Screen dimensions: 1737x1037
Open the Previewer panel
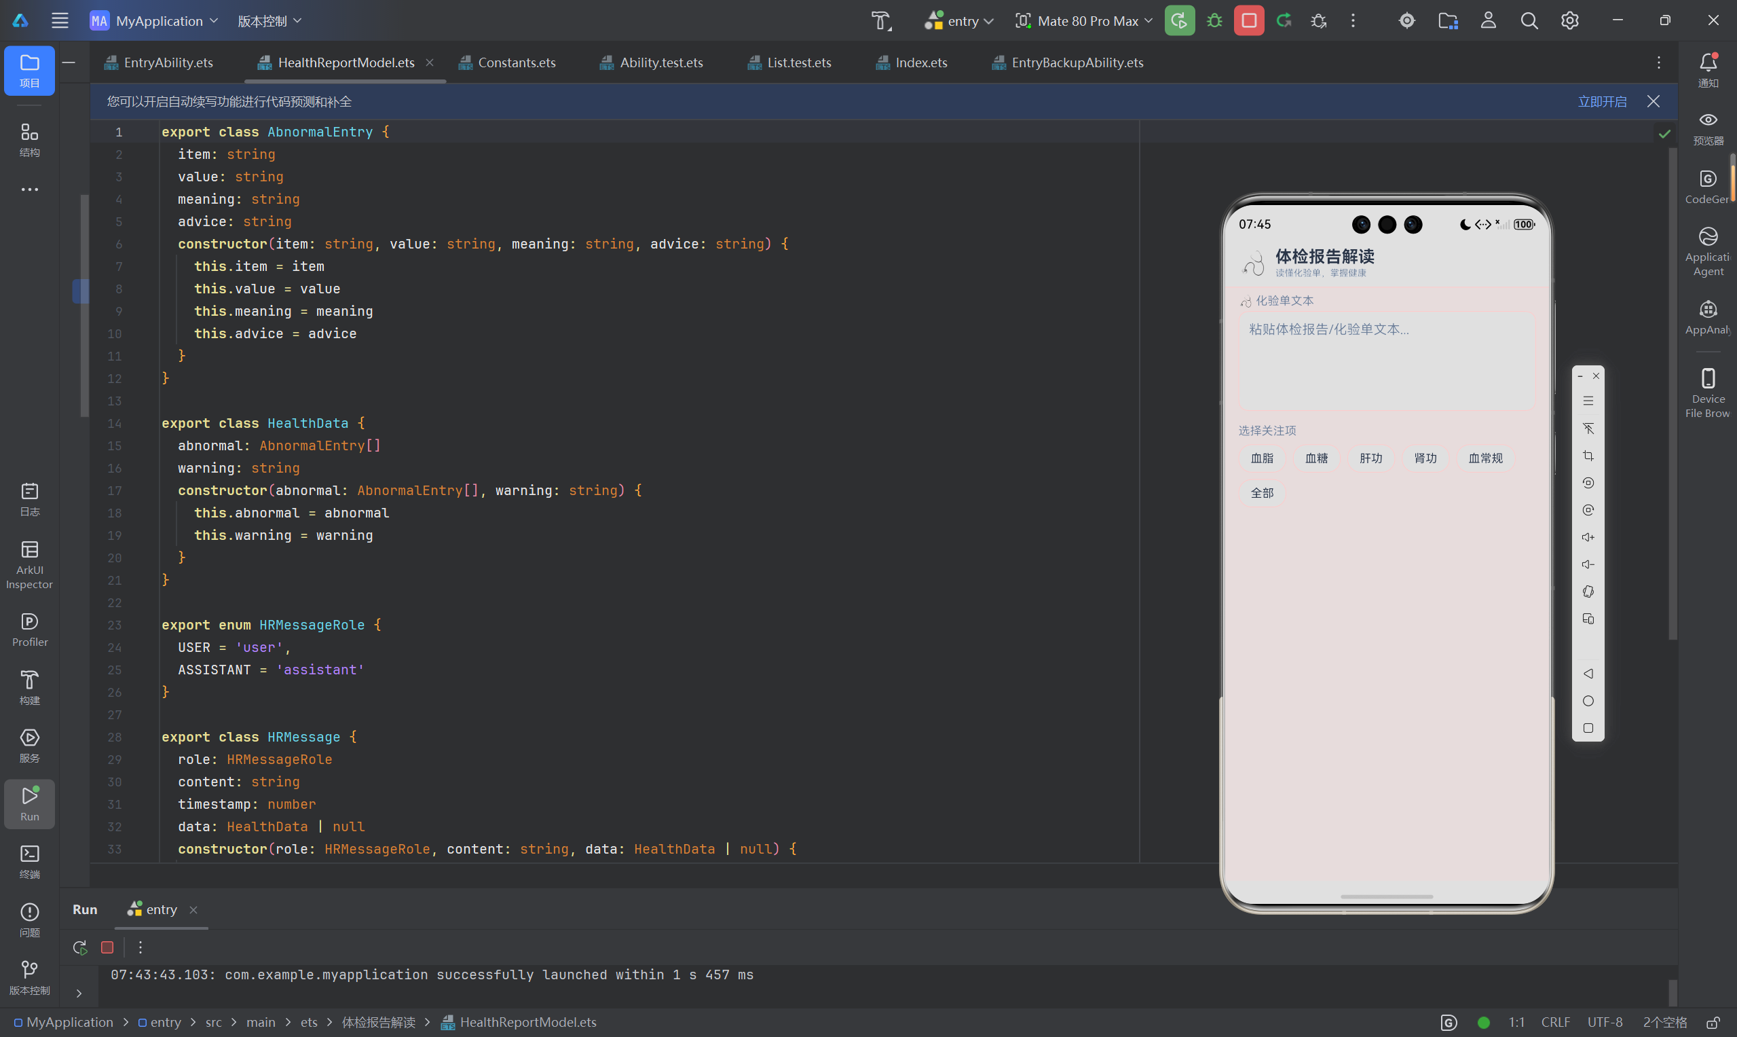pyautogui.click(x=1708, y=128)
